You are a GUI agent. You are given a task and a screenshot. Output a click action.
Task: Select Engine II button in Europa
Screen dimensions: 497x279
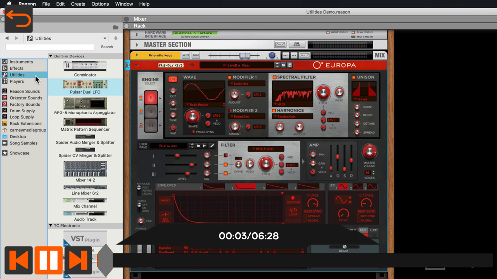coord(151,112)
